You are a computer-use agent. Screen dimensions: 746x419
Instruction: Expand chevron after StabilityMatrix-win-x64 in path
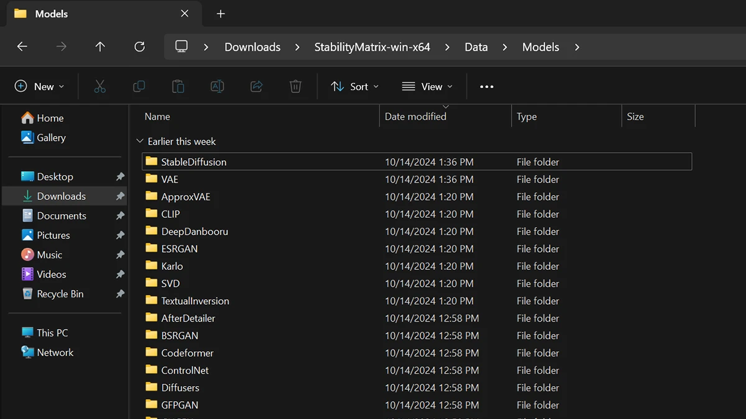447,47
